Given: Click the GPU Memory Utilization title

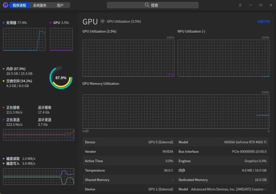Looking at the screenshot, I should point(101,84).
